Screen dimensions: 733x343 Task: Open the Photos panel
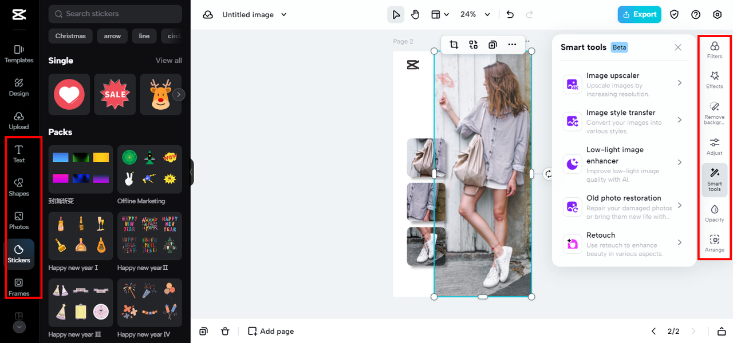pyautogui.click(x=19, y=221)
